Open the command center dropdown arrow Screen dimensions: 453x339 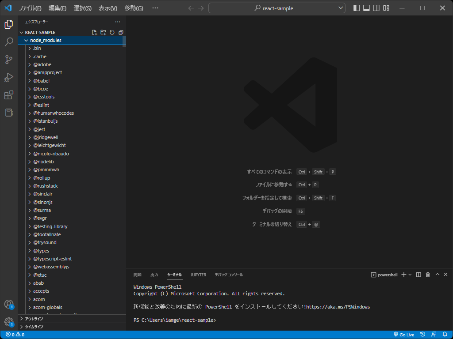[x=341, y=8]
